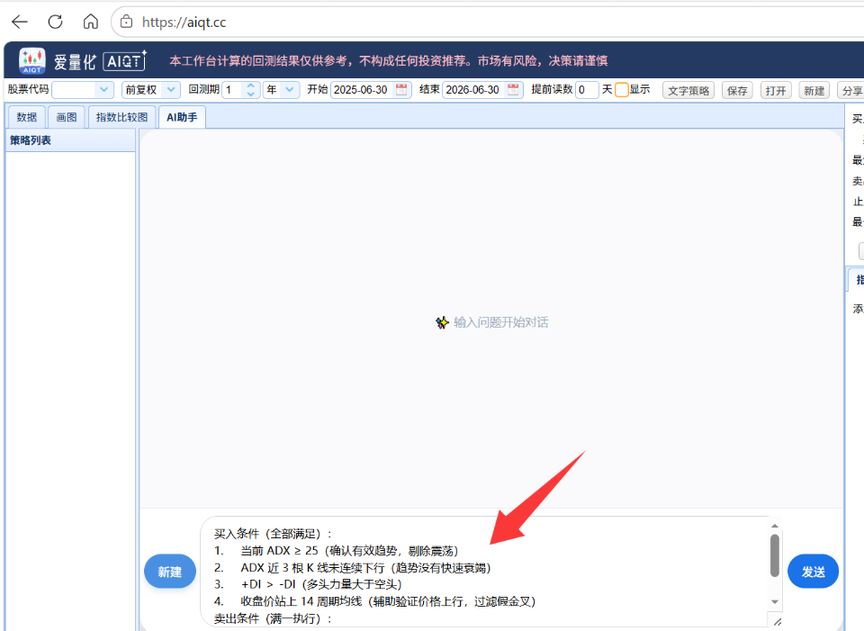Click the 结束 date input field
Viewport: 864px width, 631px height.
click(x=474, y=89)
